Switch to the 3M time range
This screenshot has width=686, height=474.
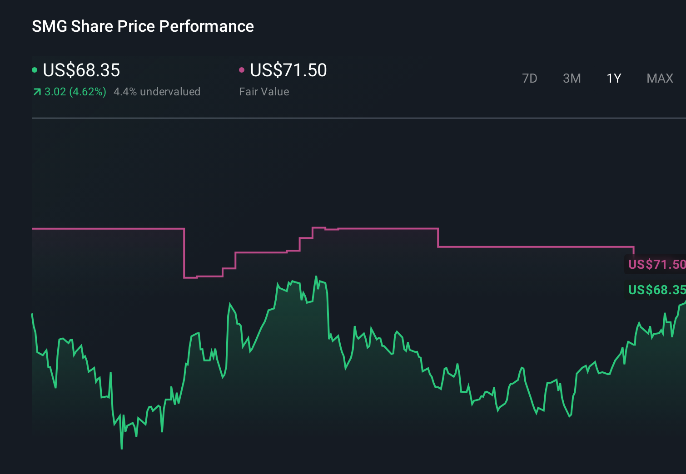pos(572,78)
